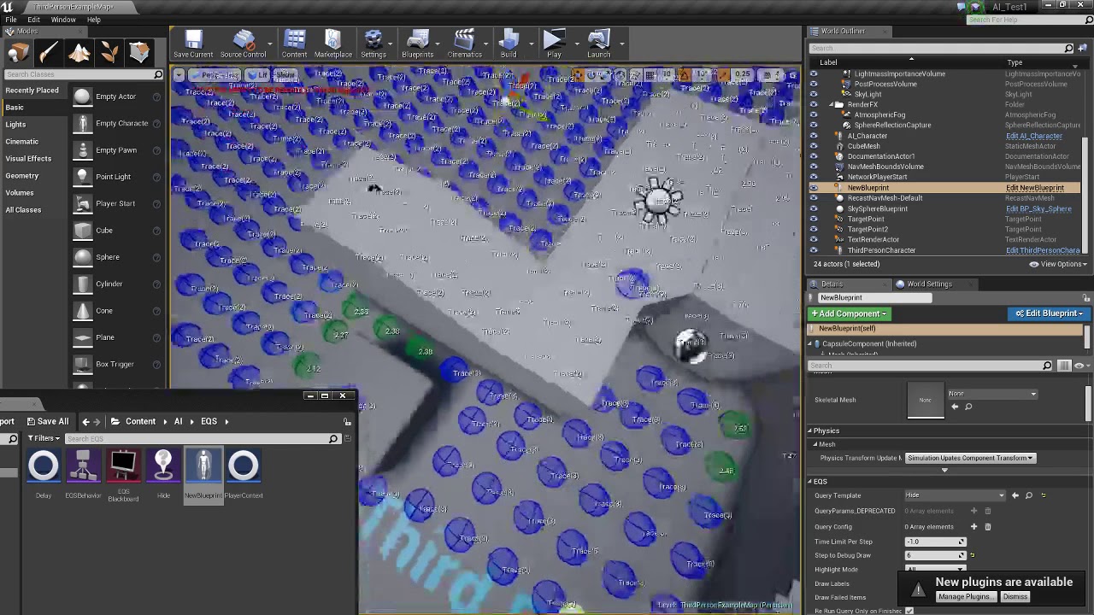
Task: Select the Volumes placement category
Action: [20, 193]
